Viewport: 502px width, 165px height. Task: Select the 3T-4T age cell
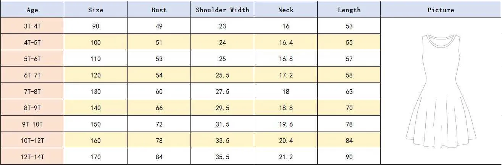tap(32, 26)
